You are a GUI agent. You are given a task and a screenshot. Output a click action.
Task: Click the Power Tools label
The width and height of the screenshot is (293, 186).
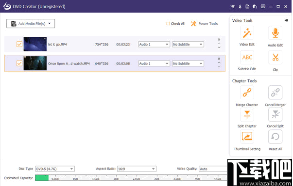click(208, 24)
